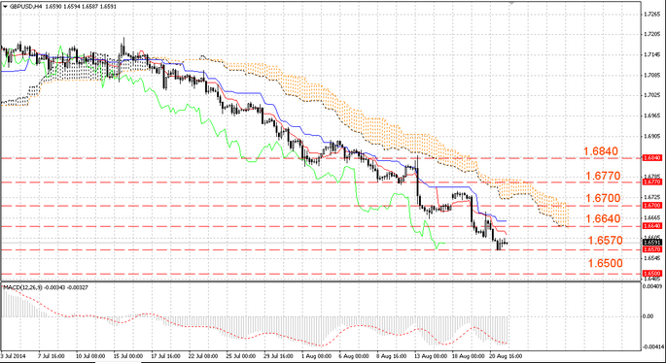Select the red 1.6570 price tag on axis
The width and height of the screenshot is (666, 363).
click(x=652, y=249)
